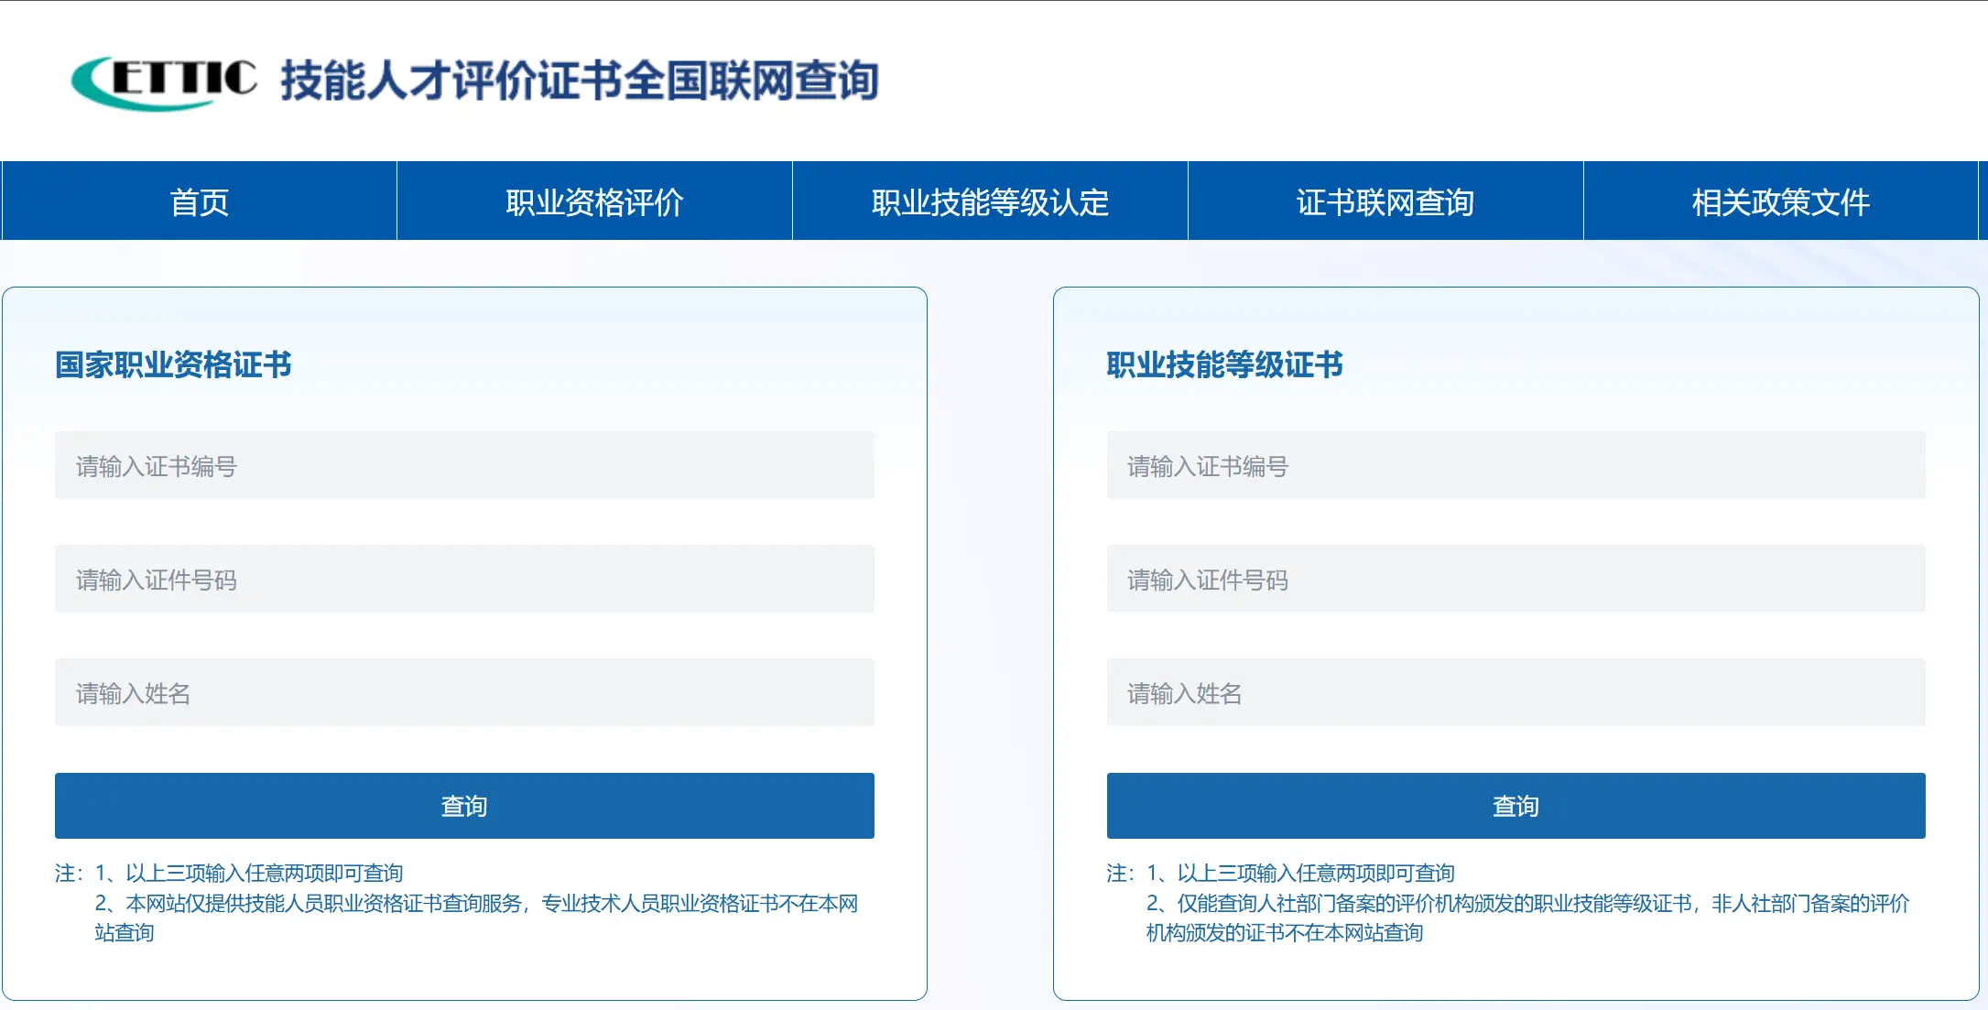The image size is (1988, 1010).
Task: Open the 职业技能等级认定 menu item
Action: 989,201
